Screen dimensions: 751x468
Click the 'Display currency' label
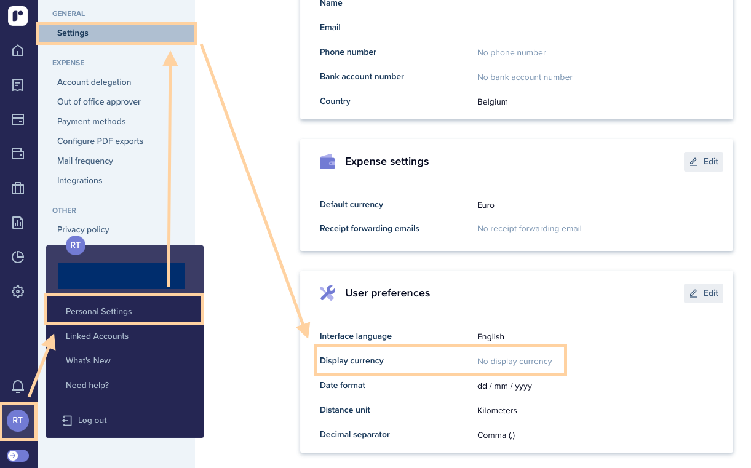tap(352, 361)
